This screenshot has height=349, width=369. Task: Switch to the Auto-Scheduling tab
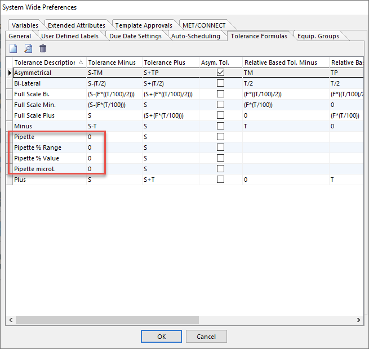point(195,36)
